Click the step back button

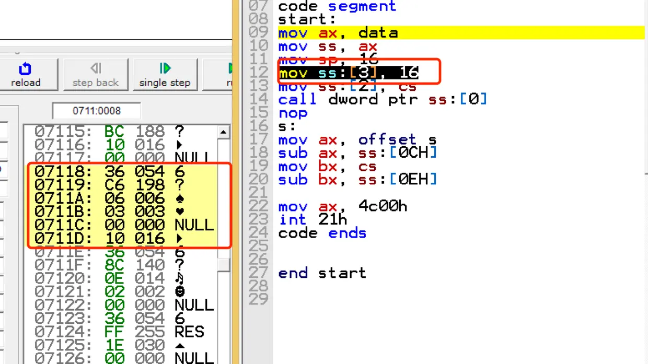[x=96, y=75]
